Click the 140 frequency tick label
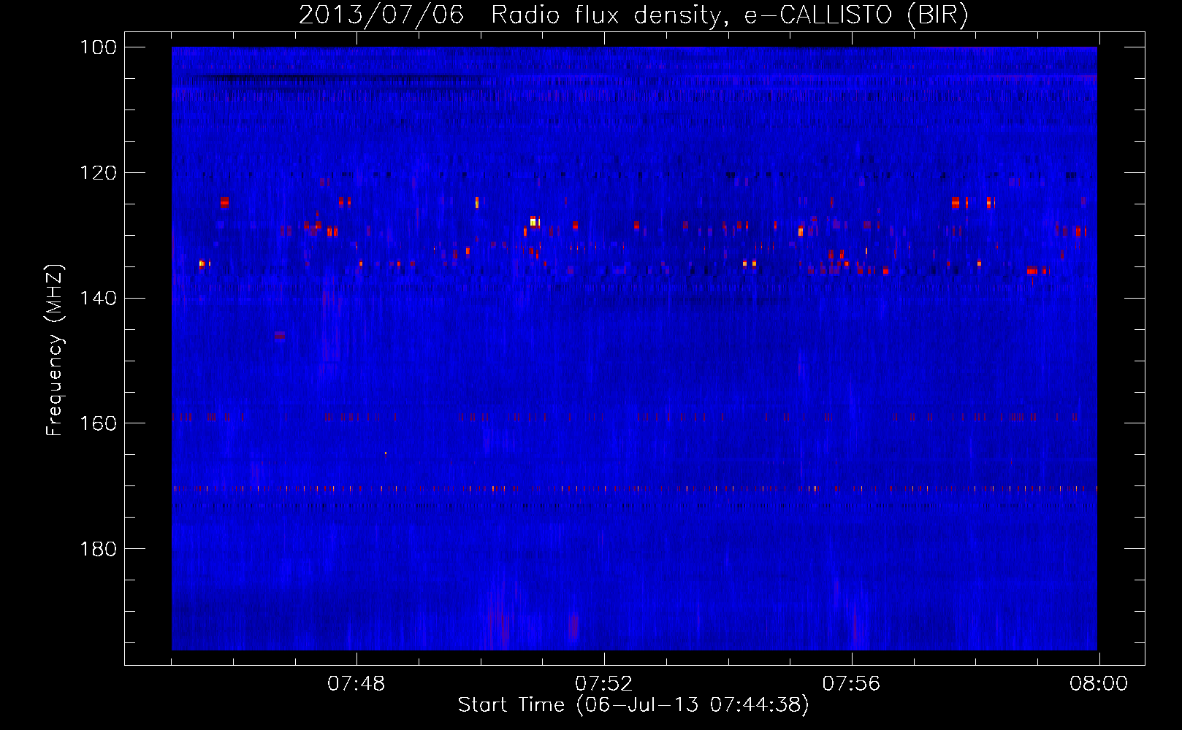This screenshot has width=1182, height=730. coord(98,298)
